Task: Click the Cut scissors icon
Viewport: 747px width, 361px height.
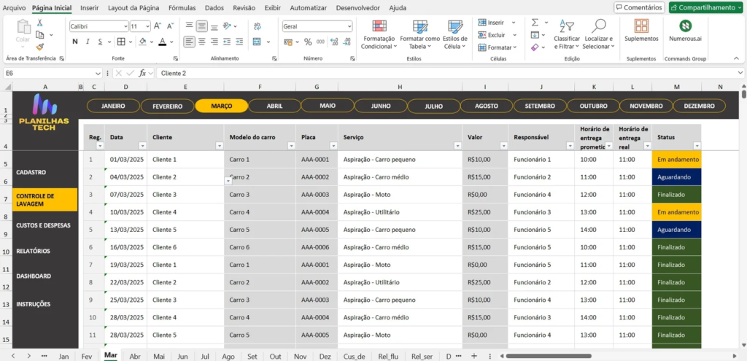Action: click(40, 23)
